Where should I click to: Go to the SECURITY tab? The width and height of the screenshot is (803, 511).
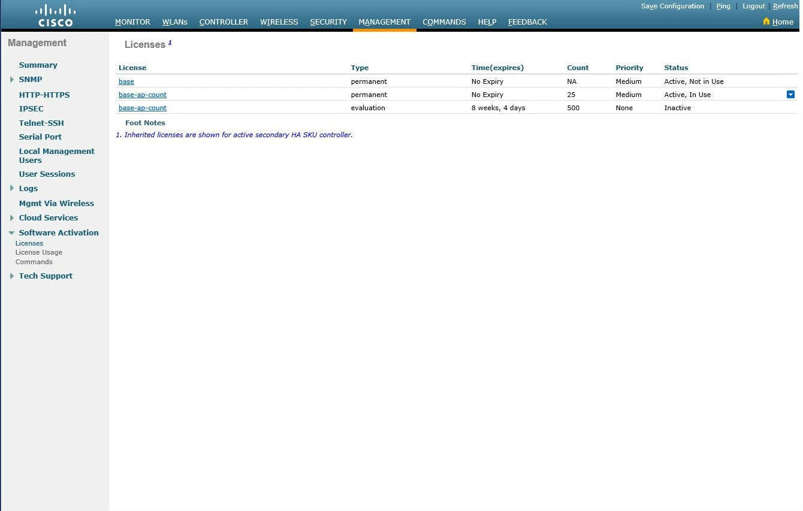point(328,22)
